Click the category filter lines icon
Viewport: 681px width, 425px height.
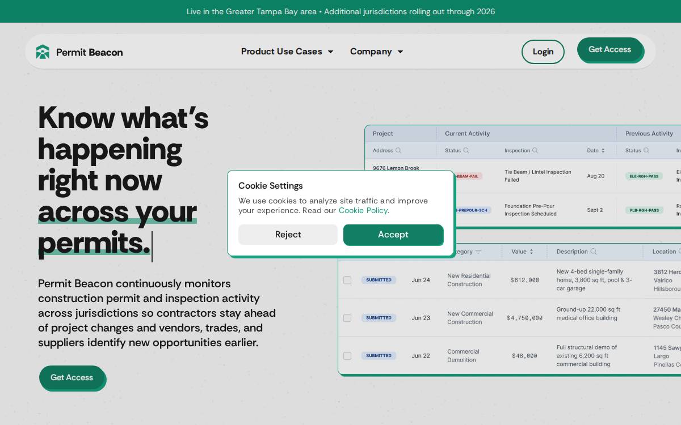tap(478, 252)
